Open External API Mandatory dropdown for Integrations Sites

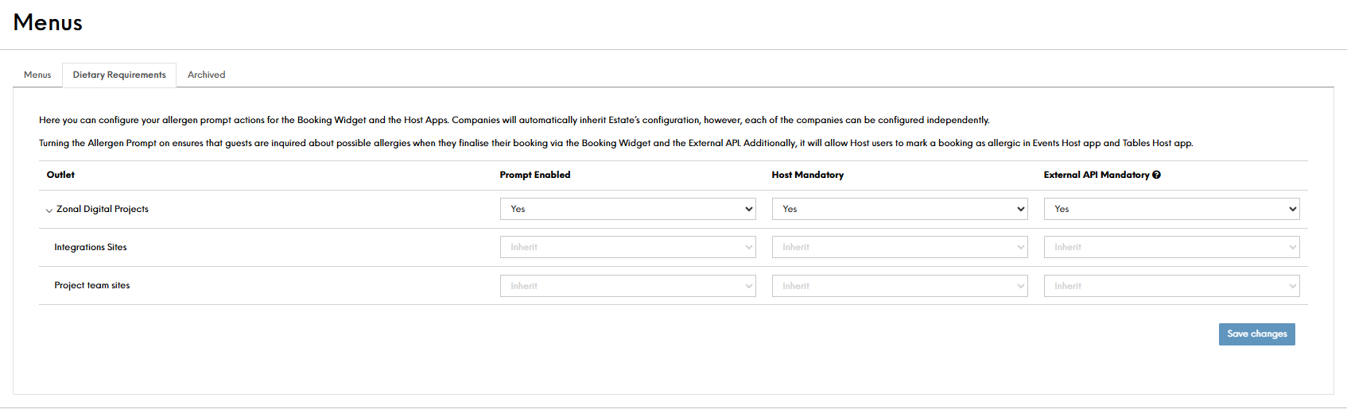coord(1171,247)
